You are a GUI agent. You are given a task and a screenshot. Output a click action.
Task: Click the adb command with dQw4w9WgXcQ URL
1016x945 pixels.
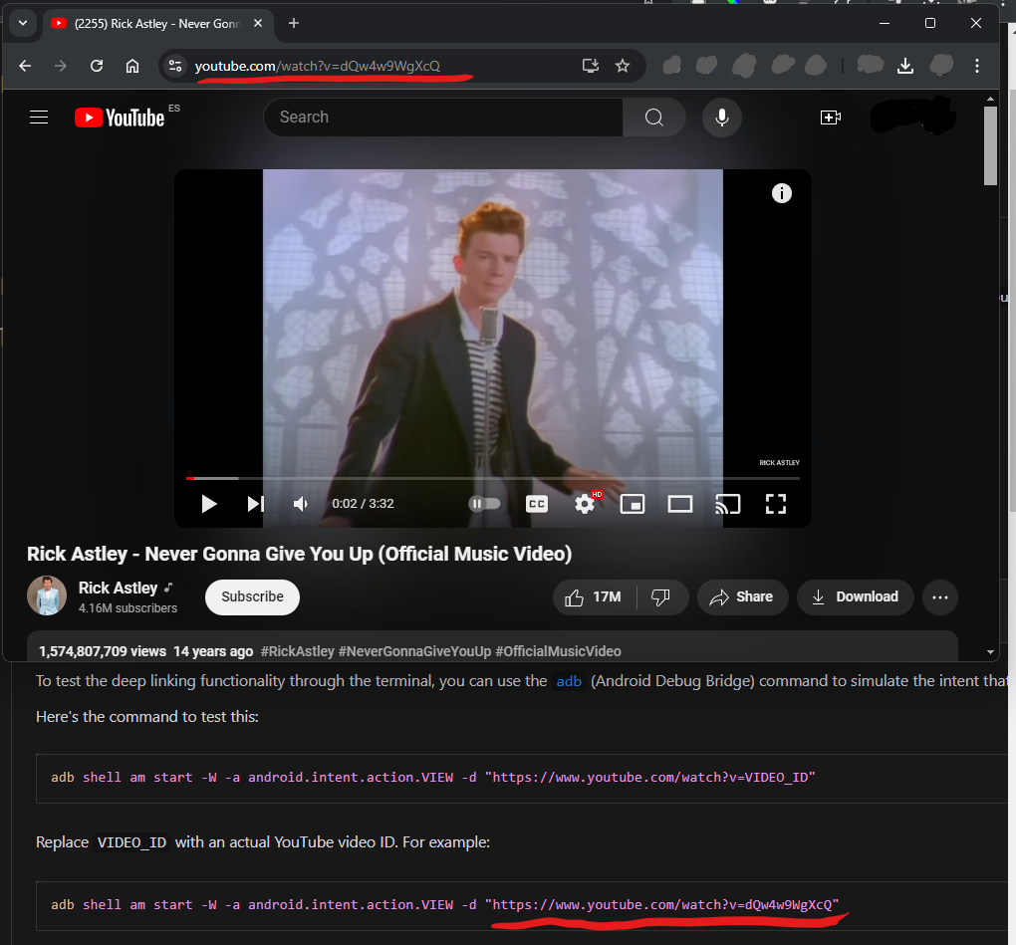tap(444, 905)
